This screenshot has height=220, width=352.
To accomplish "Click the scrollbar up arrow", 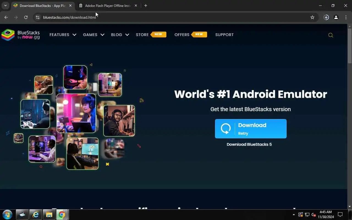I will click(350, 26).
